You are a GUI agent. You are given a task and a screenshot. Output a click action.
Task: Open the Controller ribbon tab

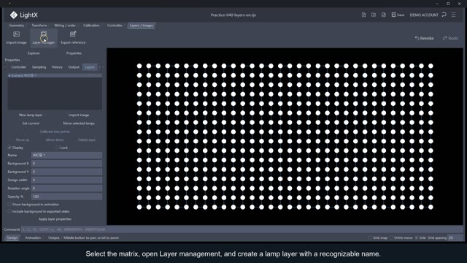(x=115, y=26)
